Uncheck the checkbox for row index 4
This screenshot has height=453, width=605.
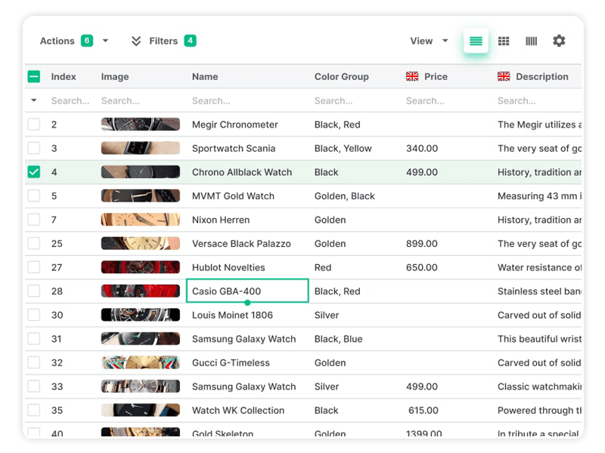pyautogui.click(x=34, y=172)
